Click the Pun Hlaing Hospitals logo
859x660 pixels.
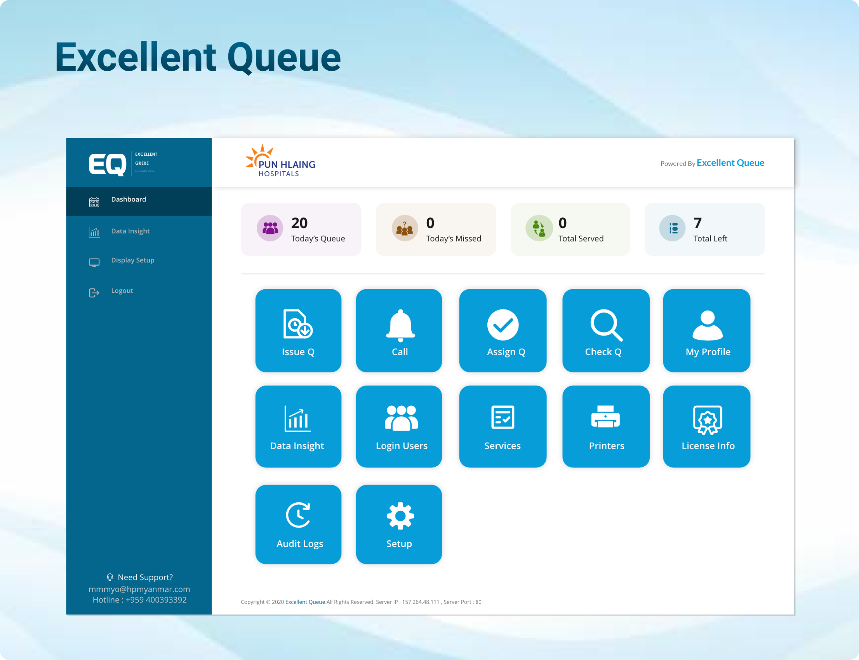[280, 161]
